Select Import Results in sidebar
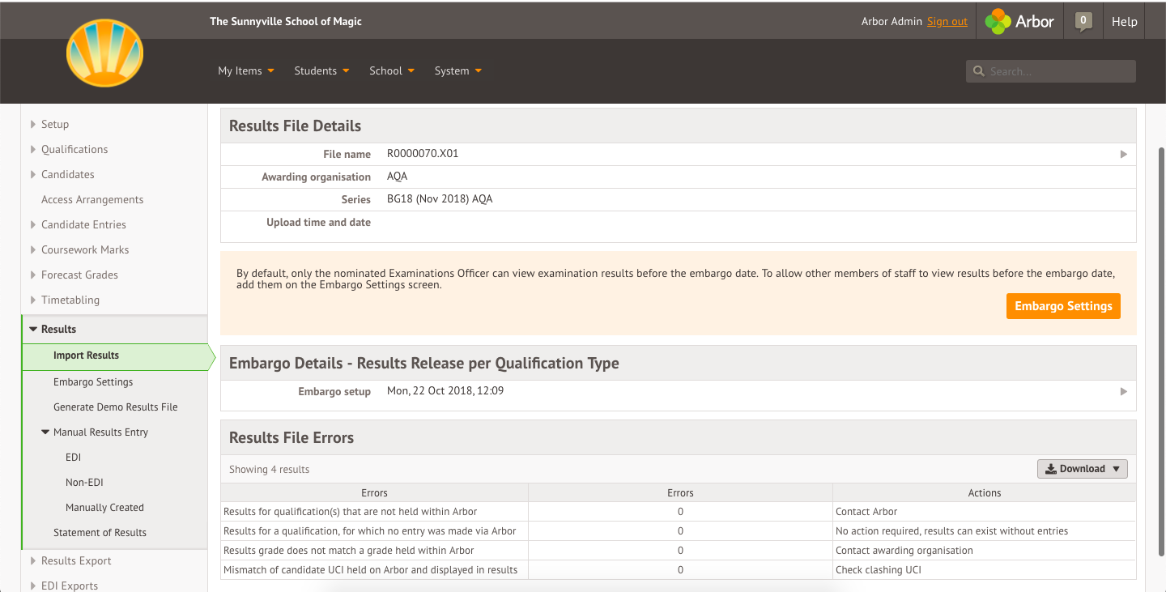 click(115, 356)
